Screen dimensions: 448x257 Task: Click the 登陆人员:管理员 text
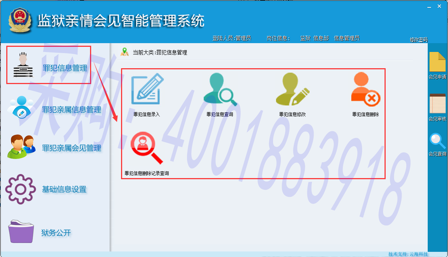coord(232,38)
